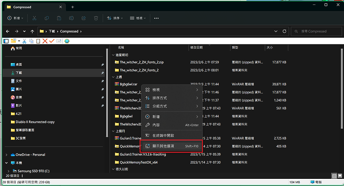Select the GuJian3.Trainer.V3.2.6-XiaoXing folder

143,155
